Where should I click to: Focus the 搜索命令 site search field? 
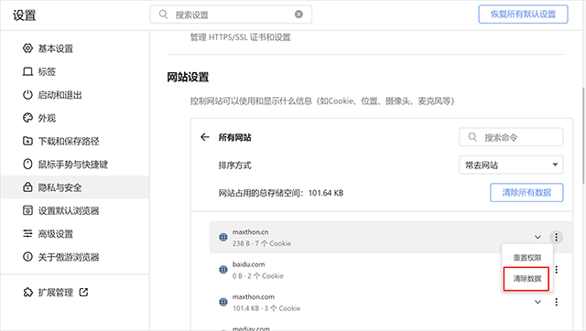tap(511, 137)
